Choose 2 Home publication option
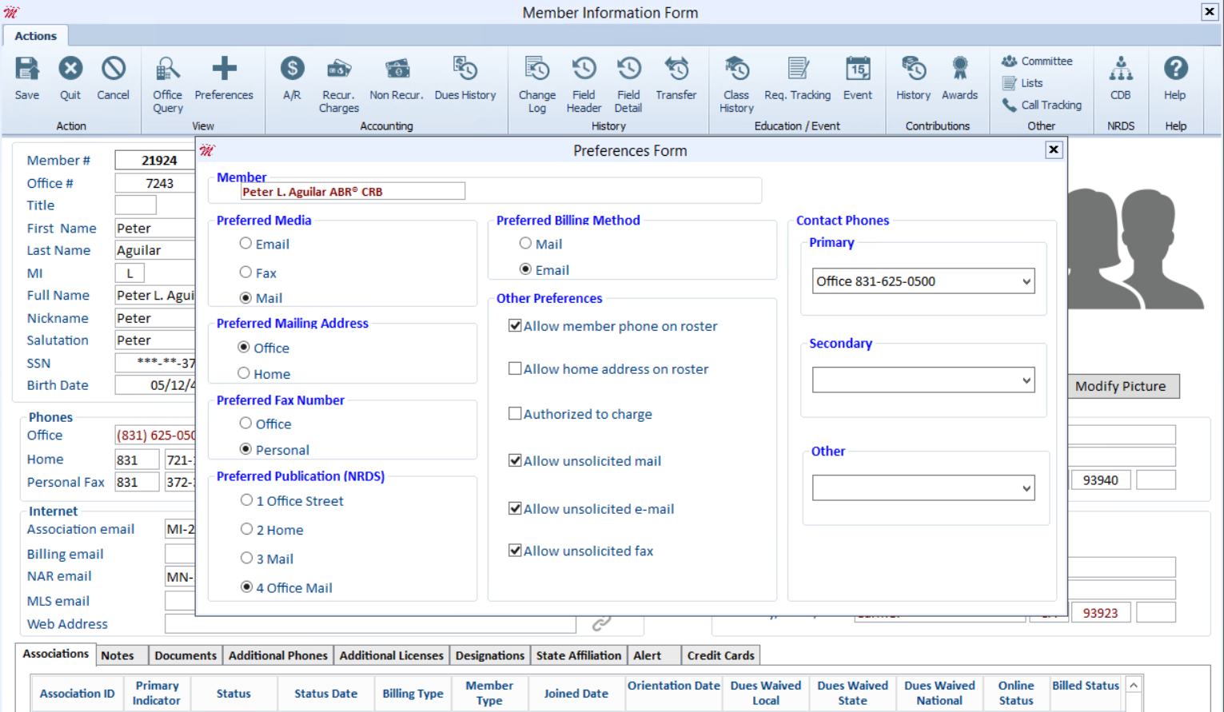Screen dimensions: 1224x712 (246, 529)
